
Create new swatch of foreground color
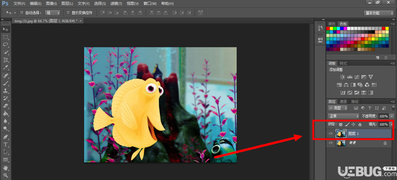tap(378, 58)
